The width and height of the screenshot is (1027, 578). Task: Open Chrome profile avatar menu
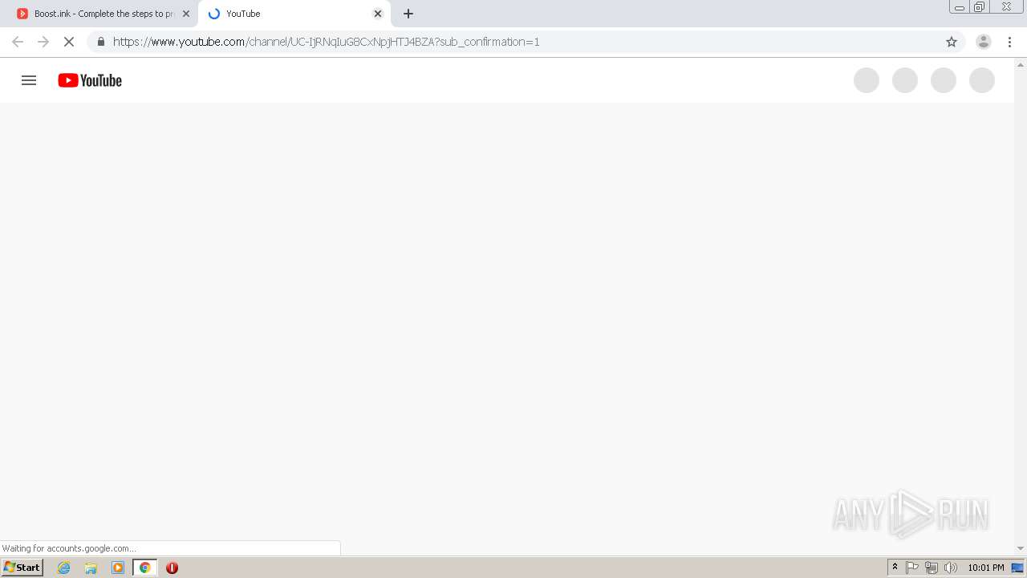point(984,42)
